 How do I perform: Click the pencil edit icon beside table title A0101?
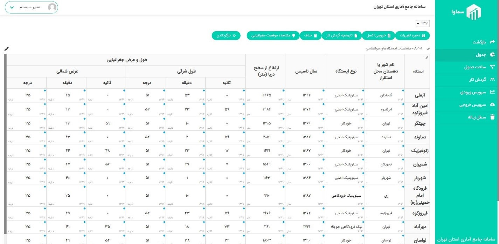(x=428, y=49)
